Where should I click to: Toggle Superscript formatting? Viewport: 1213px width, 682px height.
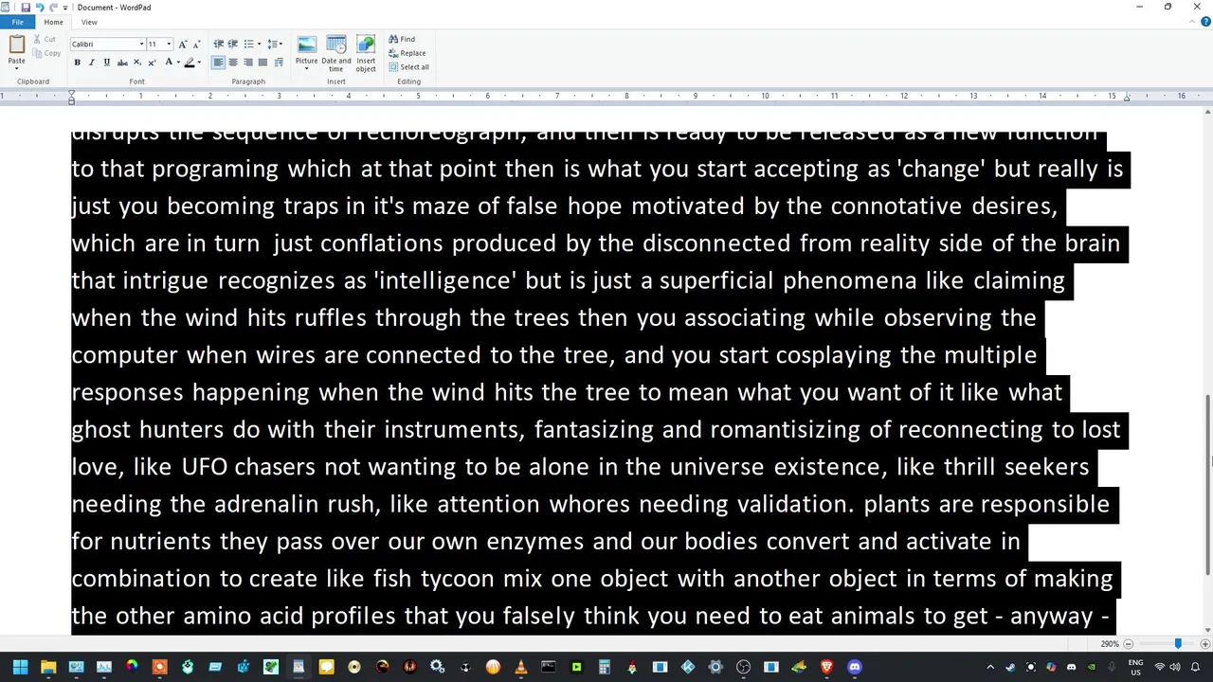point(152,63)
